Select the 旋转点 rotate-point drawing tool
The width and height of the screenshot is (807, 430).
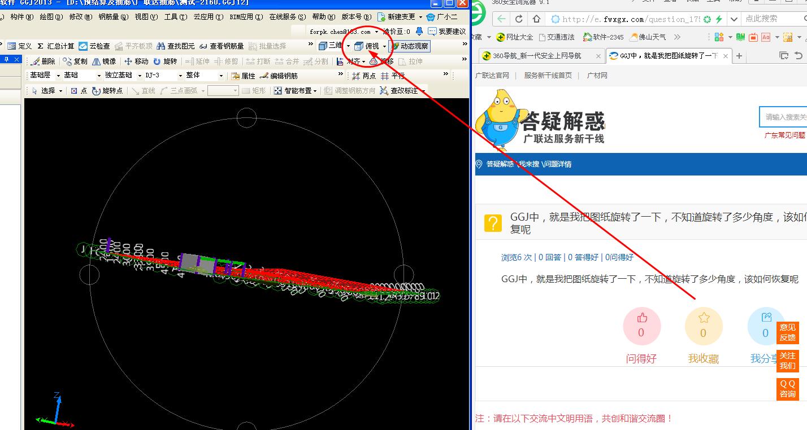(x=107, y=90)
